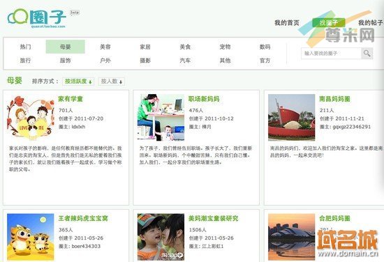Open the 南昌妈妈圈 ship monument image
The height and width of the screenshot is (262, 384).
click(x=291, y=118)
